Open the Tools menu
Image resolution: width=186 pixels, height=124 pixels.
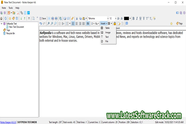11,8
